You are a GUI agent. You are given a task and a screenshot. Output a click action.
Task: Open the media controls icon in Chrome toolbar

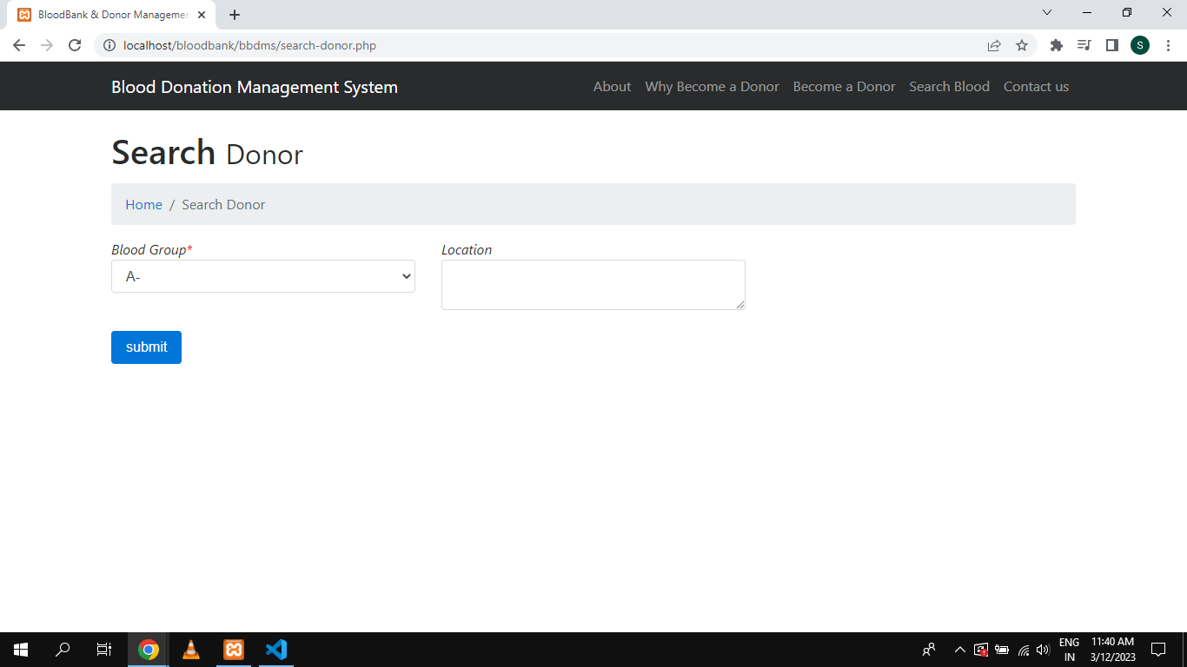coord(1084,44)
